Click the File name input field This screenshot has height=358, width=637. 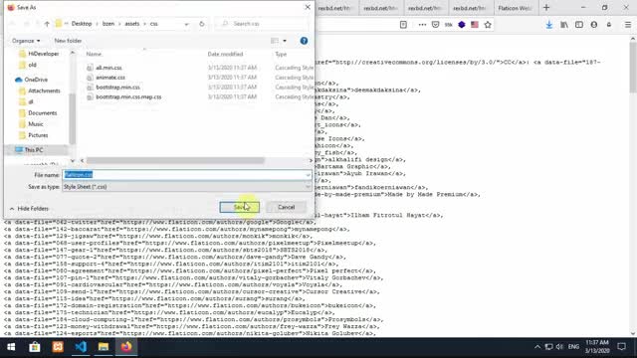186,175
